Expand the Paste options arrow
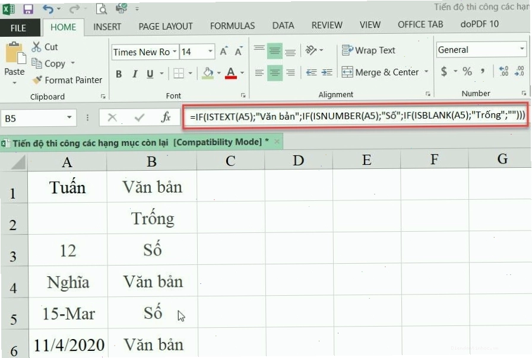Viewport: 532px width, 358px height. pyautogui.click(x=14, y=82)
